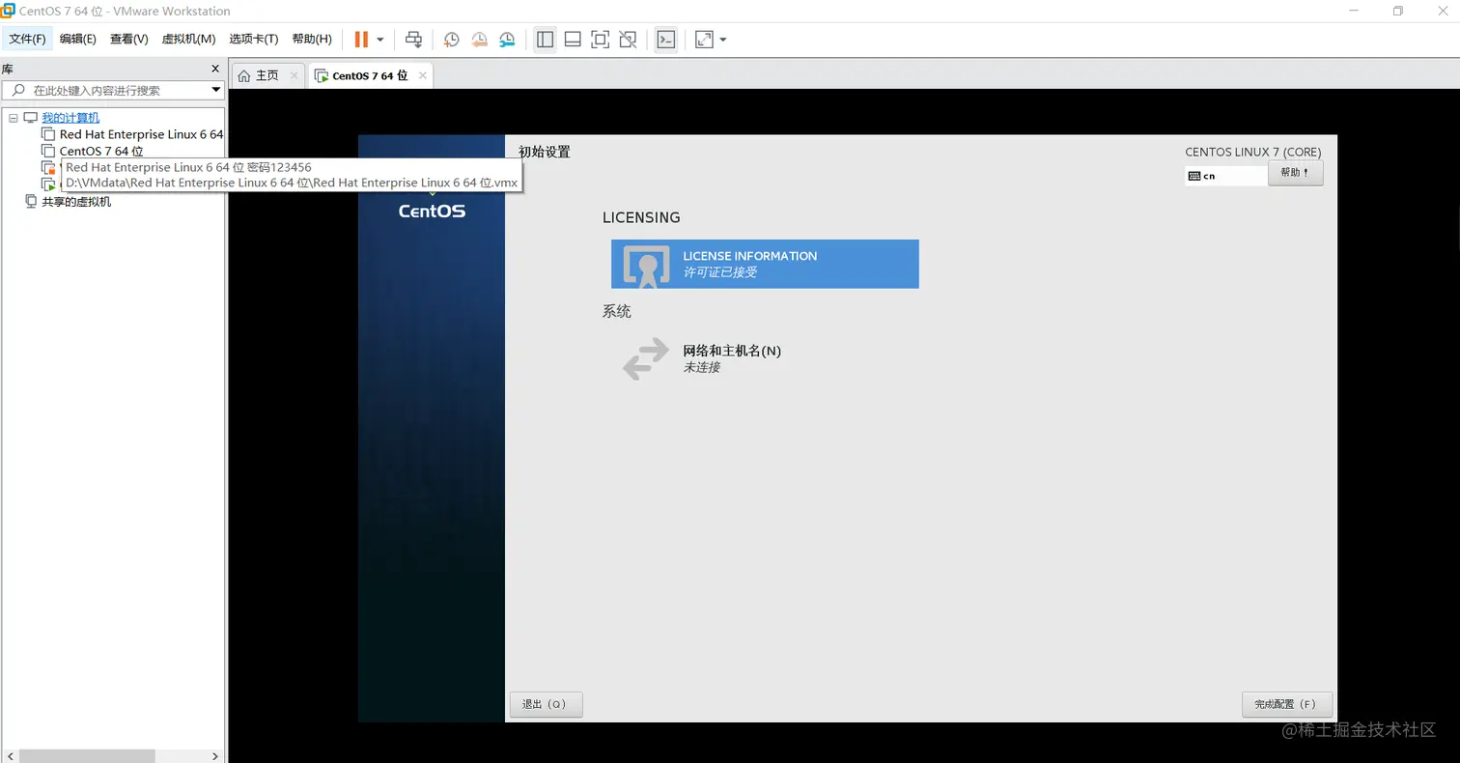The width and height of the screenshot is (1460, 763).
Task: Switch to the 主页 tab
Action: pyautogui.click(x=267, y=75)
